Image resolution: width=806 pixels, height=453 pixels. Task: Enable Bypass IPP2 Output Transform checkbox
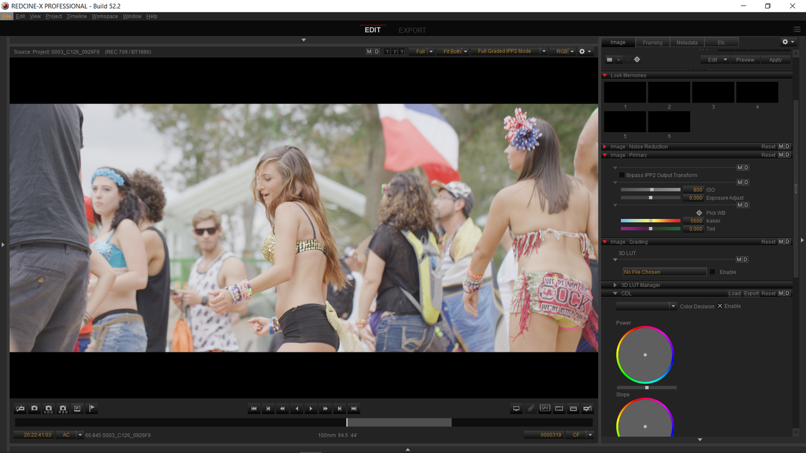pos(622,175)
